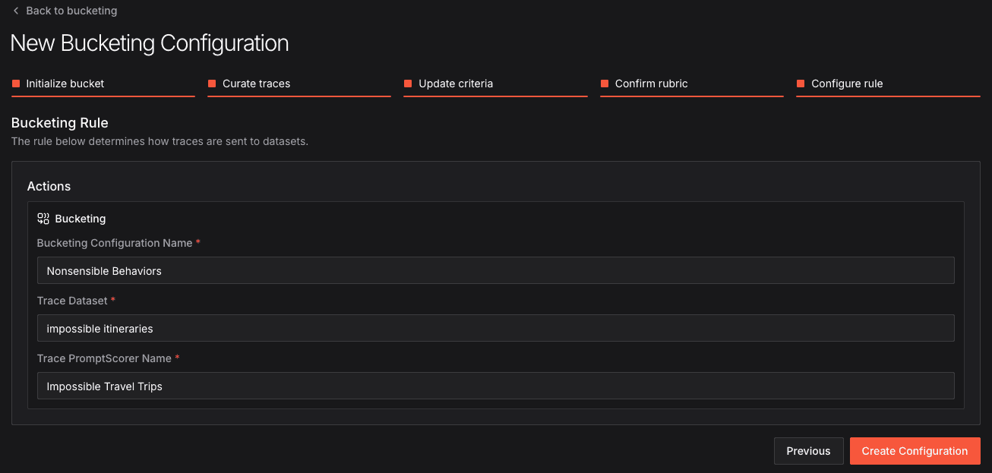Click the red square icon beside Configure rule
The width and height of the screenshot is (992, 473).
click(801, 84)
